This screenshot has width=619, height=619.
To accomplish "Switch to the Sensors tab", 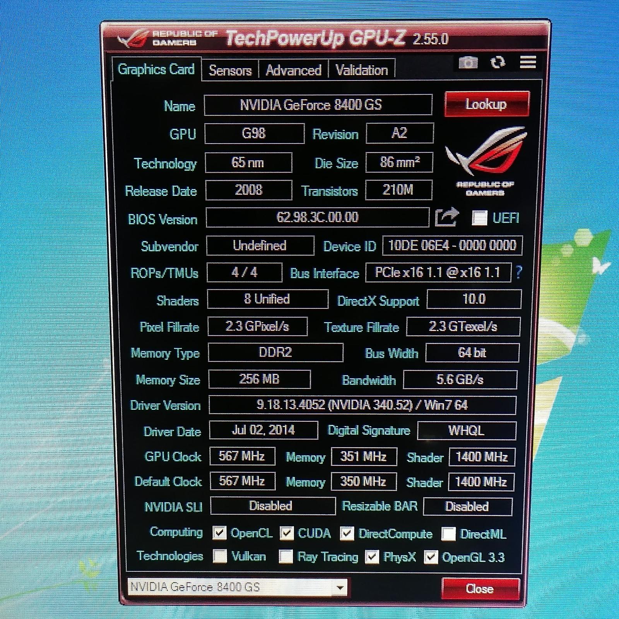I will [230, 70].
